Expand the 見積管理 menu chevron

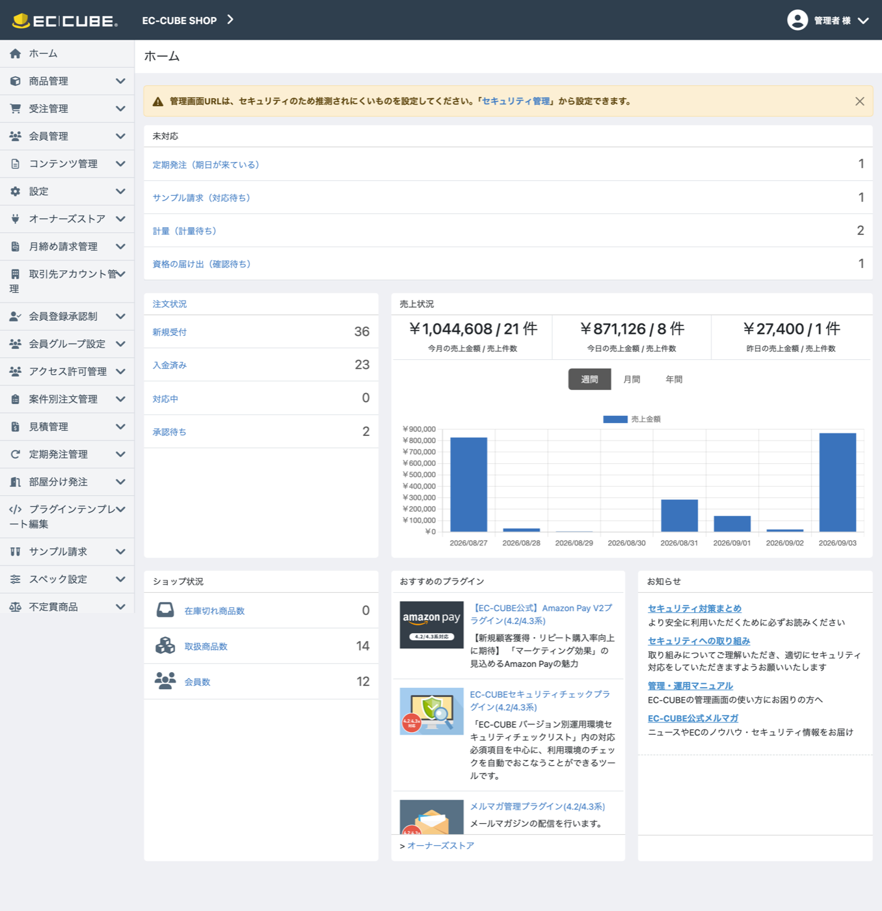[x=120, y=427]
